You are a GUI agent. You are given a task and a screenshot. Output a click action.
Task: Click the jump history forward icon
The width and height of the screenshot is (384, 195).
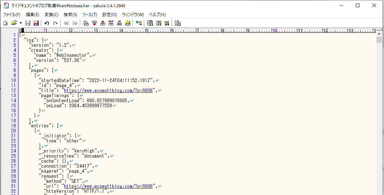click(75, 23)
